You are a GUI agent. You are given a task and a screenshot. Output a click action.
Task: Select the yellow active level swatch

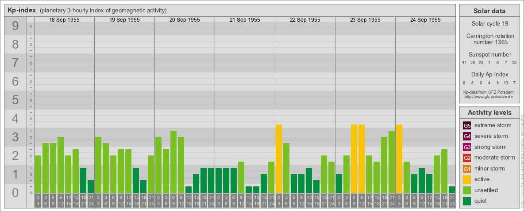[x=467, y=179]
